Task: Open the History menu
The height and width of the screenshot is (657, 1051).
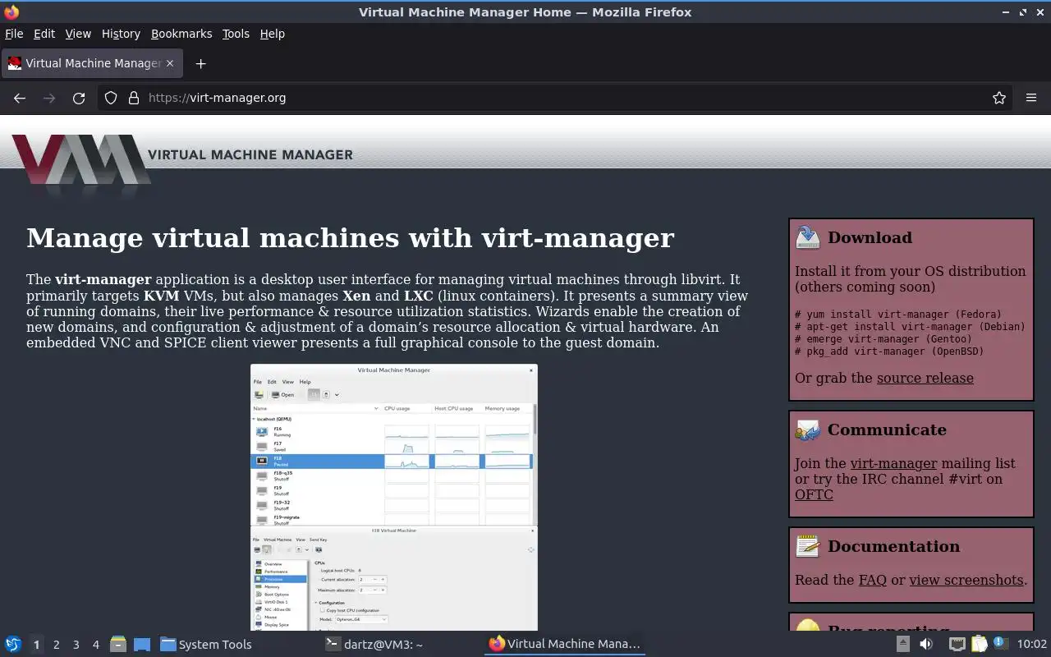Action: click(121, 34)
